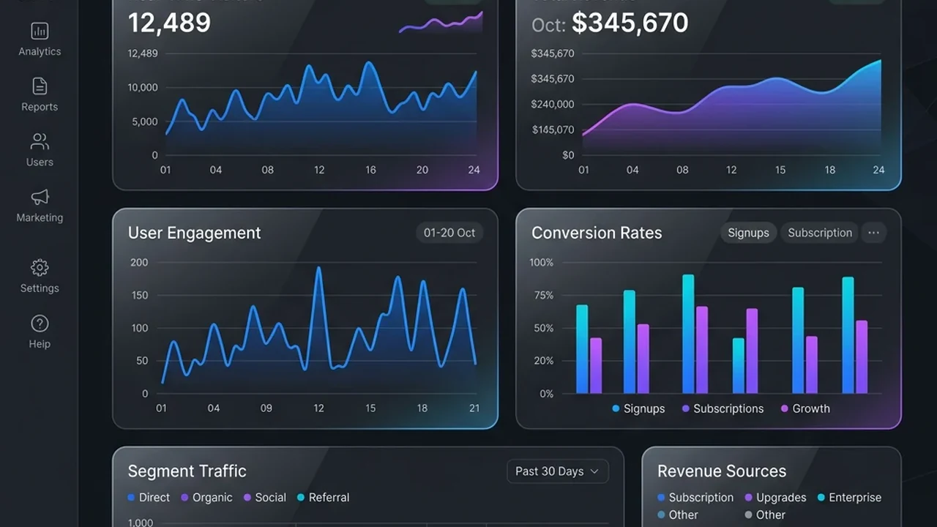Screen dimensions: 937x527
Task: Click the Oct: label before revenue value
Action: (549, 25)
